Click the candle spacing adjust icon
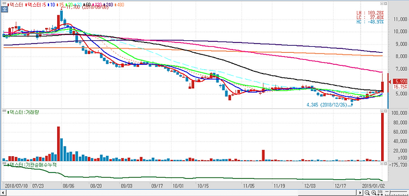 point(380,192)
